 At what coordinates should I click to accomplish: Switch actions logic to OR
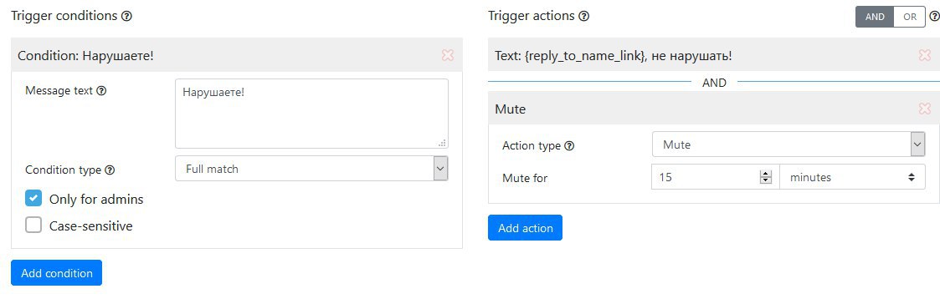tap(909, 17)
